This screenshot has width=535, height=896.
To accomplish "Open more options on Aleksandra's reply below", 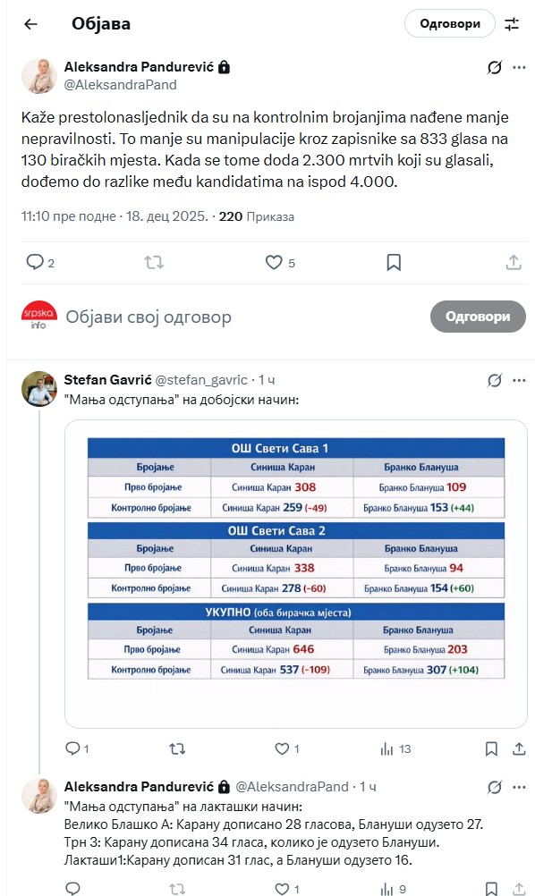I will 517,785.
